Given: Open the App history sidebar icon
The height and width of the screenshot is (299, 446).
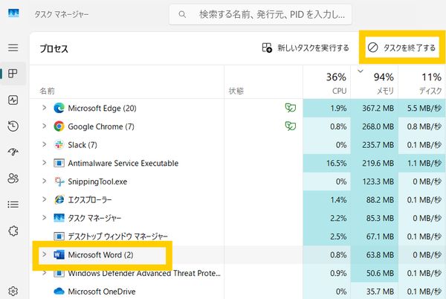Looking at the screenshot, I should (x=13, y=126).
